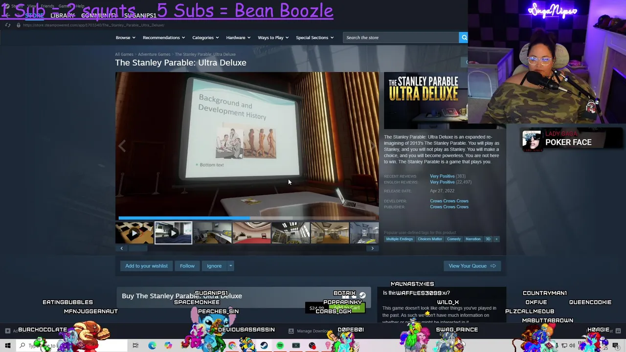Image resolution: width=626 pixels, height=352 pixels.
Task: Open the publisher Crows Crows Crows link
Action: (449, 207)
